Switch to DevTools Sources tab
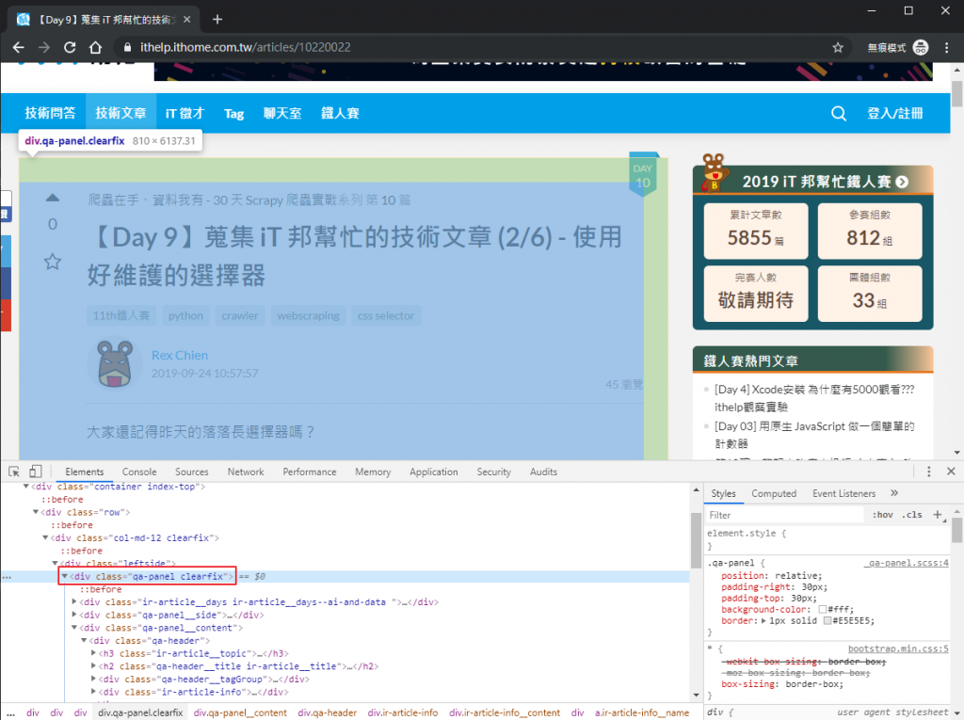The image size is (964, 720). pyautogui.click(x=192, y=472)
